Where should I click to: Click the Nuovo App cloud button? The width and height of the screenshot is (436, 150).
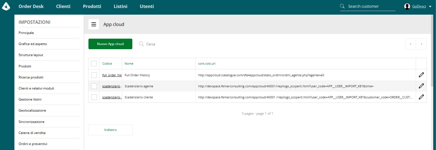(110, 44)
